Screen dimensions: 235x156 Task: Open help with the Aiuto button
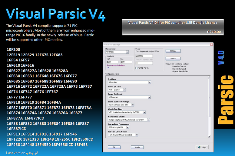[x=202, y=147]
